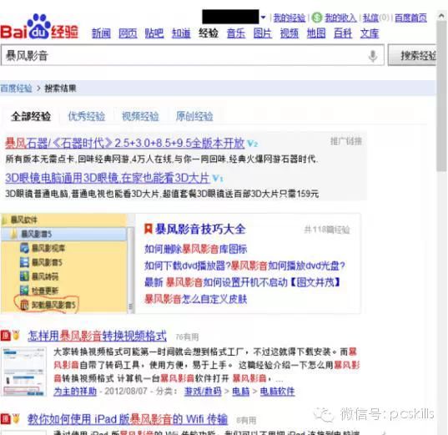Open 最新 暴风影音如何设置开机不启动 link

[x=243, y=282]
